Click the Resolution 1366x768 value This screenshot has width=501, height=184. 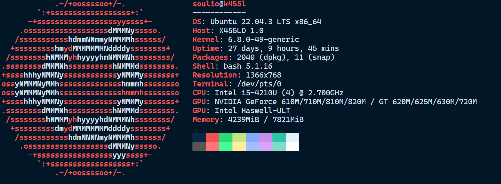[x=263, y=75]
